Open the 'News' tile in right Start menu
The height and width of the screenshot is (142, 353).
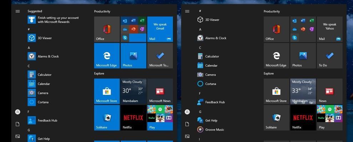(x=329, y=91)
